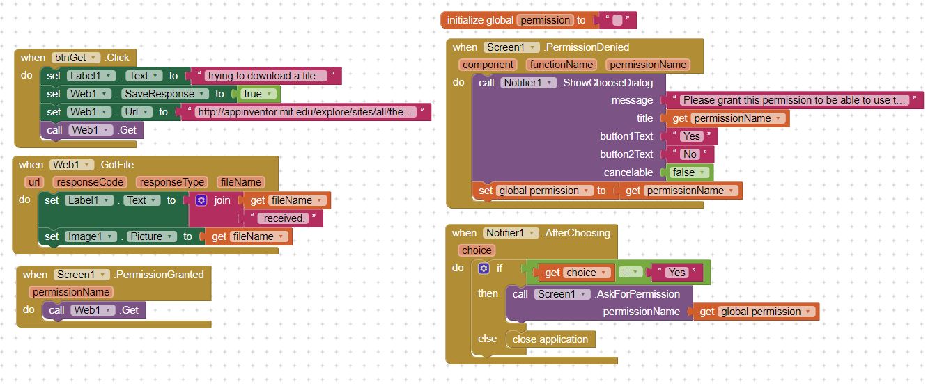The height and width of the screenshot is (388, 928).
Task: Click the gear mutator icon on join block
Action: click(x=201, y=200)
